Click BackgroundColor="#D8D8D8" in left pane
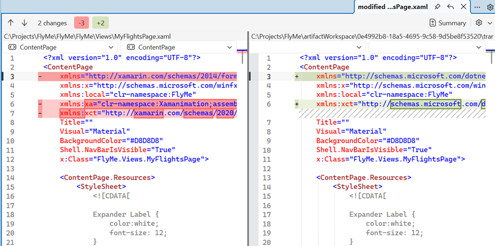 pos(111,141)
